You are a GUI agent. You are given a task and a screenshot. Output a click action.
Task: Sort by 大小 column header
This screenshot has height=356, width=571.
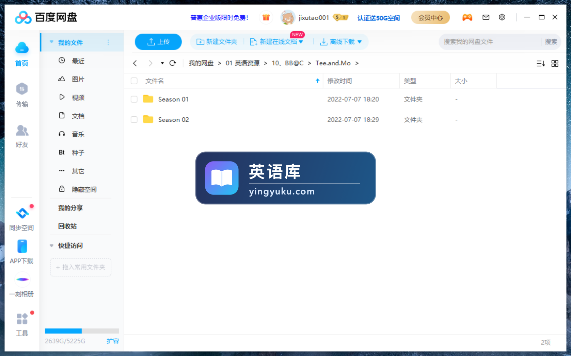461,81
